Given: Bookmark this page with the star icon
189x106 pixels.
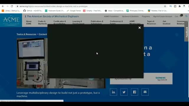Looking at the screenshot, I should pos(165,6).
